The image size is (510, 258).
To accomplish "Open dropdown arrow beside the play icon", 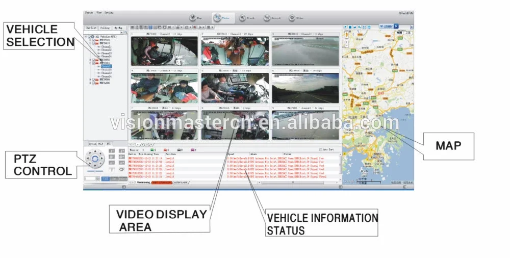I will coord(204,28).
